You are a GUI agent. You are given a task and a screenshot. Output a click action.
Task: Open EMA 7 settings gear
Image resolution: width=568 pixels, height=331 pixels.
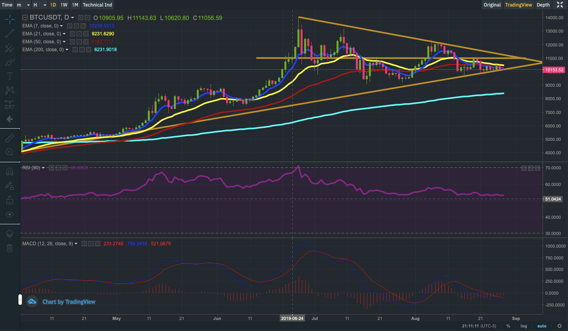pyautogui.click(x=76, y=26)
